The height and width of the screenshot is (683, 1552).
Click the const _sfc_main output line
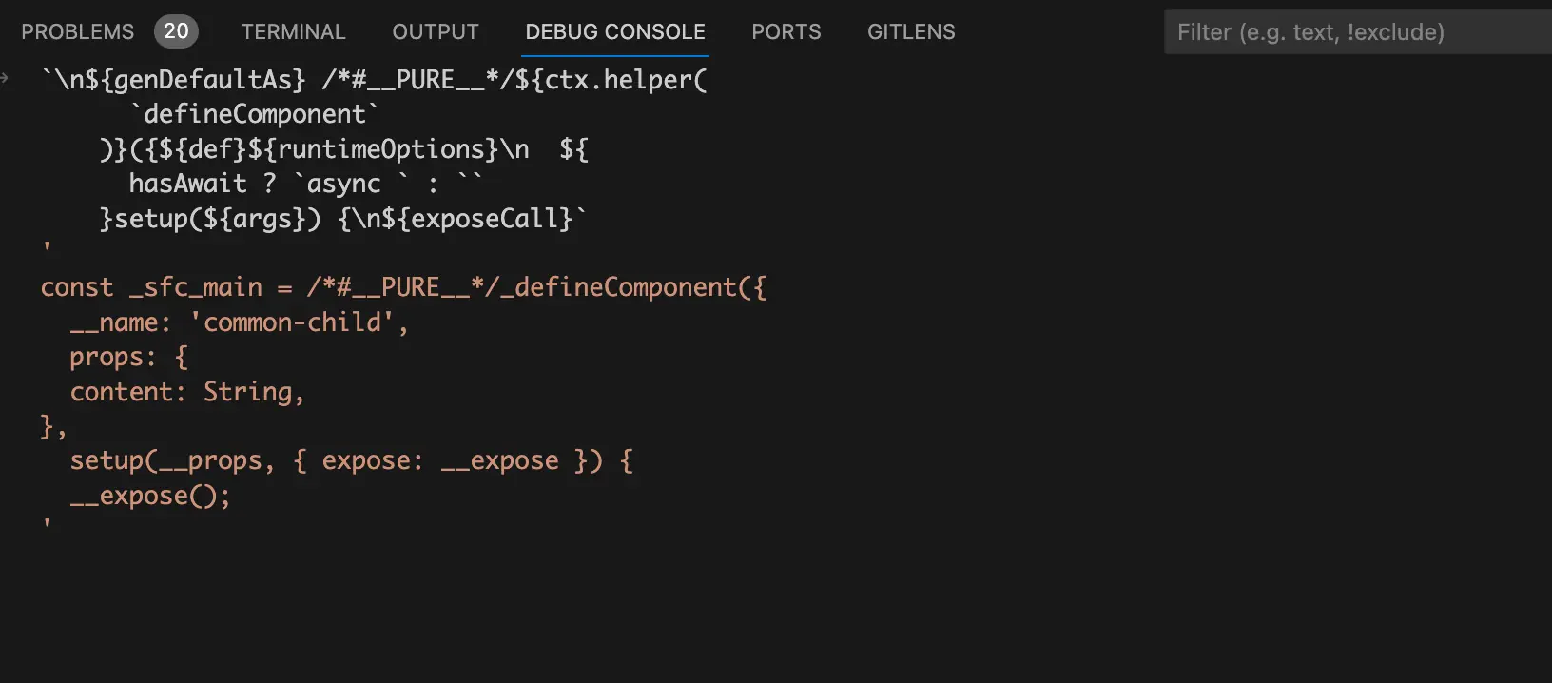point(403,287)
